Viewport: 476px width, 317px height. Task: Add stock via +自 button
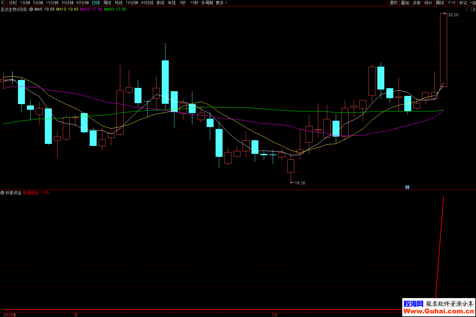coord(473,3)
